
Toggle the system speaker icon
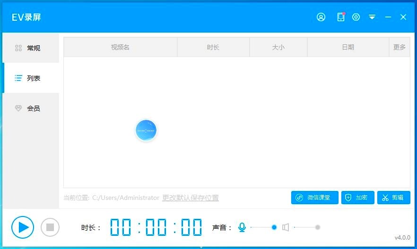(x=286, y=227)
